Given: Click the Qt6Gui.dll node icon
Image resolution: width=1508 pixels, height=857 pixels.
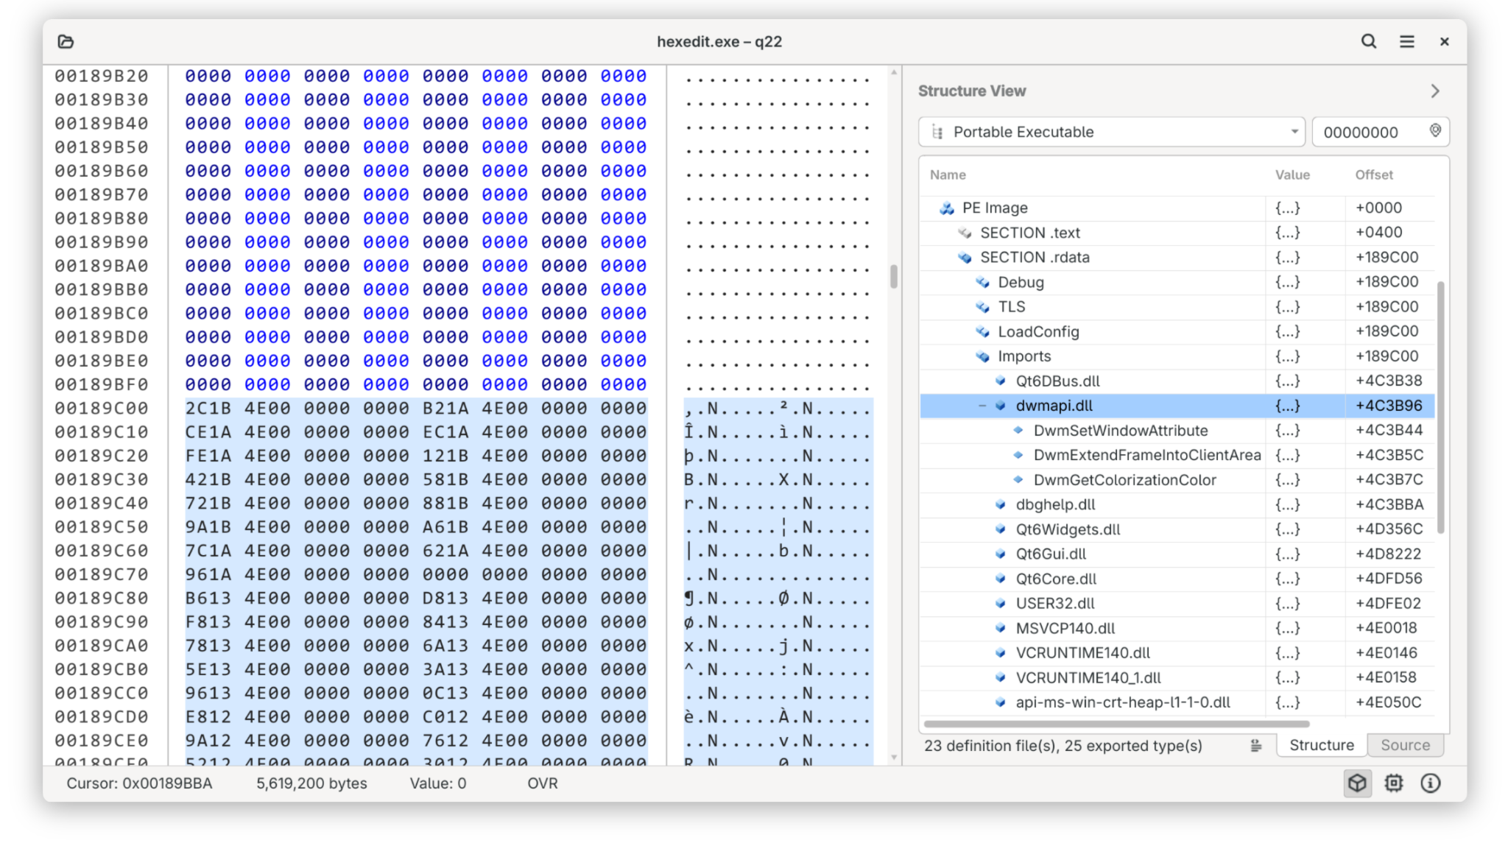Looking at the screenshot, I should pyautogui.click(x=1000, y=554).
